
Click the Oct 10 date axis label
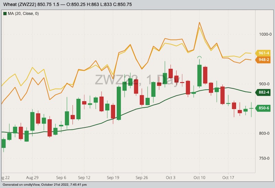[199, 178]
